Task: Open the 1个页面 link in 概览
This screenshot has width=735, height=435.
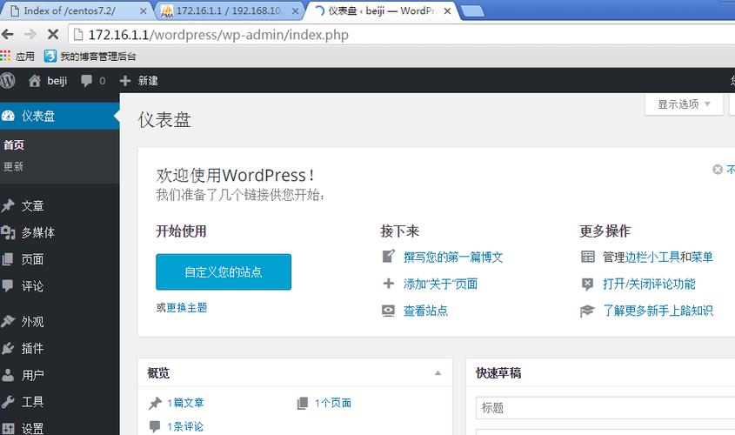Action: click(x=333, y=403)
